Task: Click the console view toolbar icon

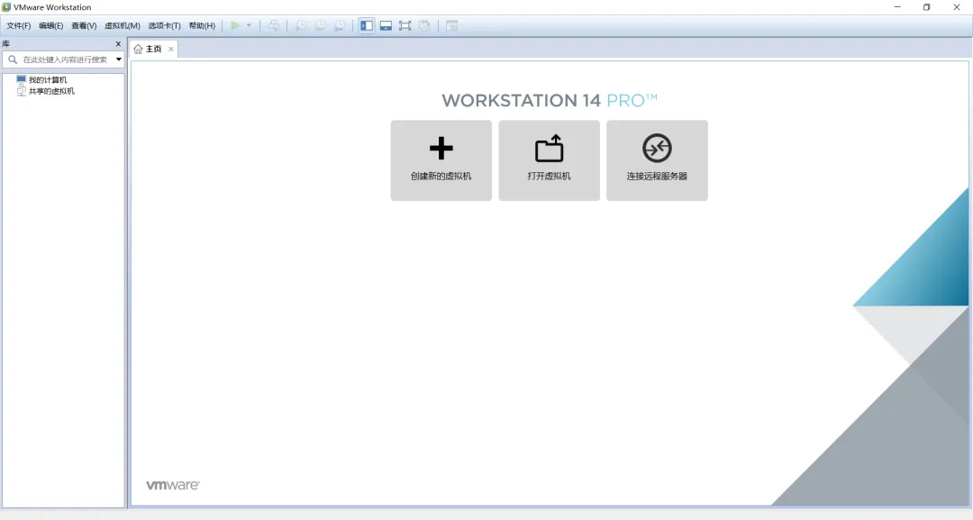Action: tap(451, 25)
